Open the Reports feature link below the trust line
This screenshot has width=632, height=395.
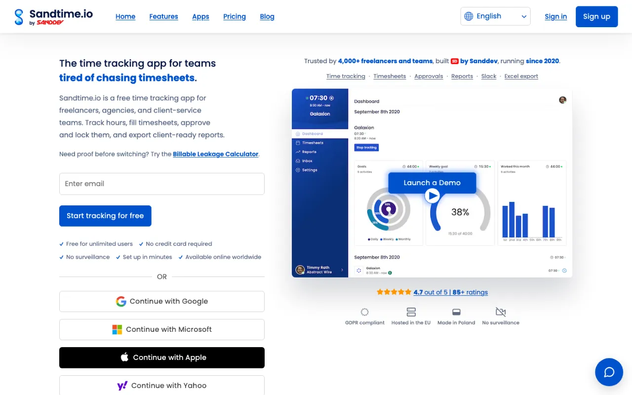coord(462,76)
